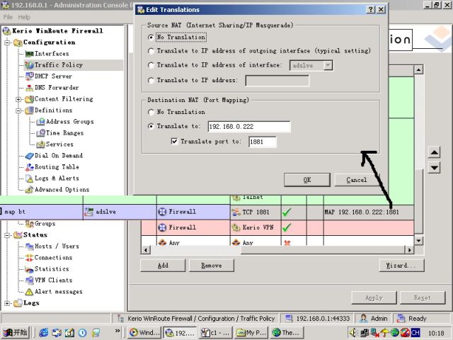The width and height of the screenshot is (453, 340).
Task: Select Logs & Alerts icon
Action: (x=30, y=178)
